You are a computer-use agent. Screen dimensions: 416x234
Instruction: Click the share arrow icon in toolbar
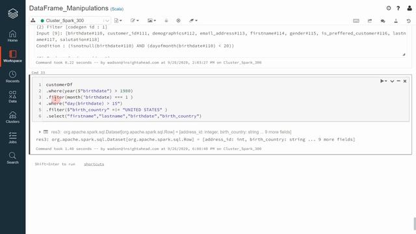(370, 21)
